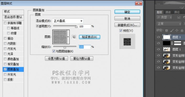This screenshot has width=185, height=97.
Task: Switch to 通道 tab
Action: pyautogui.click(x=168, y=12)
